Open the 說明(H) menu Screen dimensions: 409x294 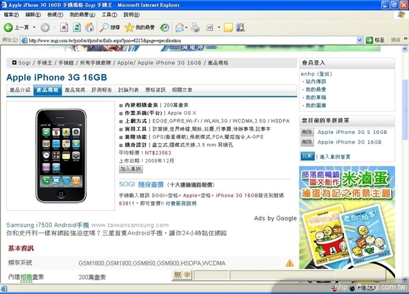(132, 15)
